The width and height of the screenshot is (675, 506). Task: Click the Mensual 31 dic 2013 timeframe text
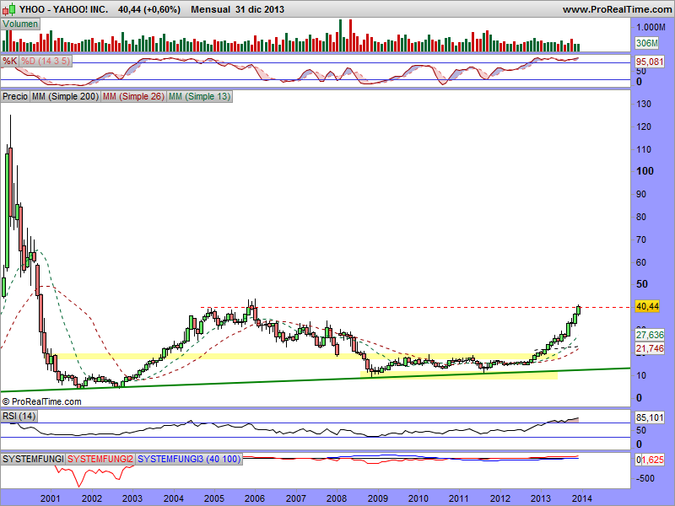pos(238,9)
